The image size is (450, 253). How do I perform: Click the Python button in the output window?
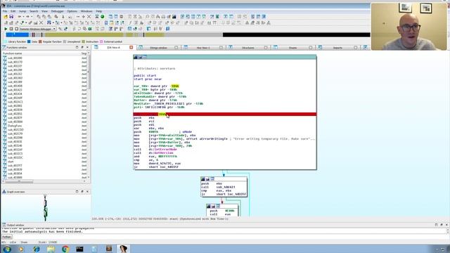point(6,237)
